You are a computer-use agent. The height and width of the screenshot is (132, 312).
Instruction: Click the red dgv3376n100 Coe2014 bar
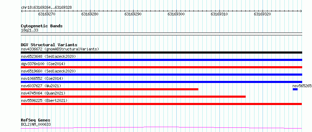click(161, 67)
